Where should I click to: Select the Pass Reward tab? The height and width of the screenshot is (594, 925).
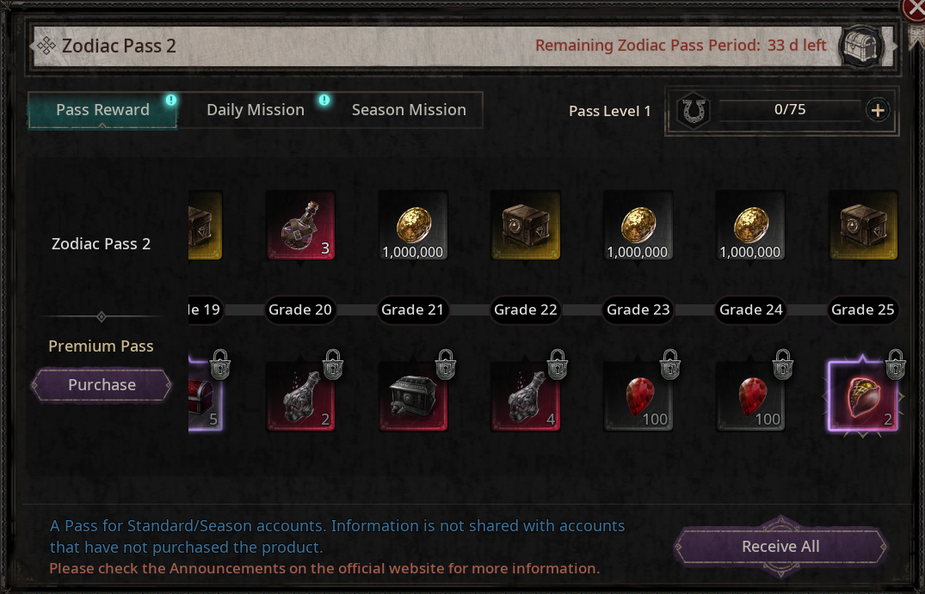[102, 110]
